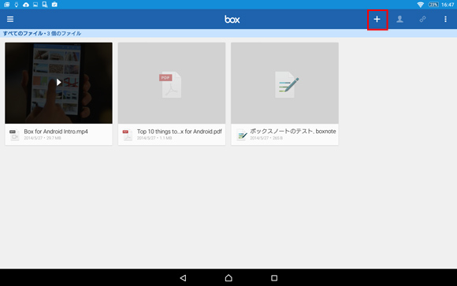Tap the Wi-Fi status icon
The width and height of the screenshot is (457, 286).
click(420, 5)
